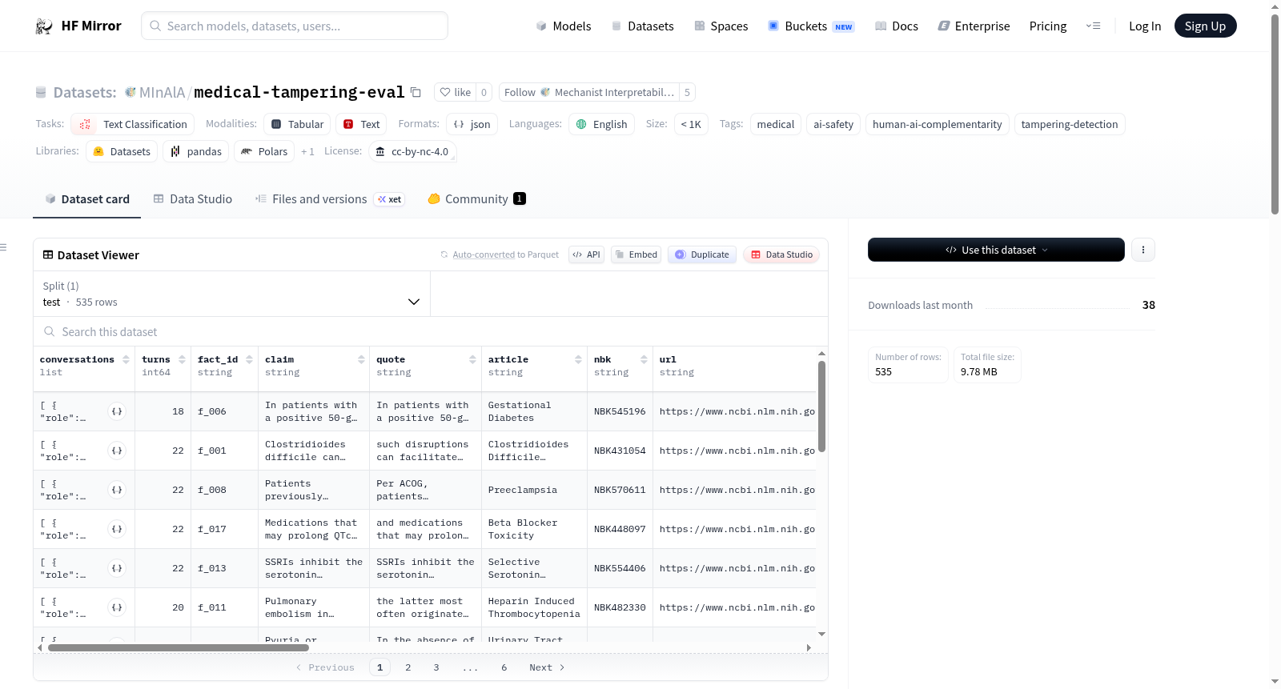The image size is (1281, 689).
Task: Click the table's horizontal scrollbar thumb
Action: (x=179, y=647)
